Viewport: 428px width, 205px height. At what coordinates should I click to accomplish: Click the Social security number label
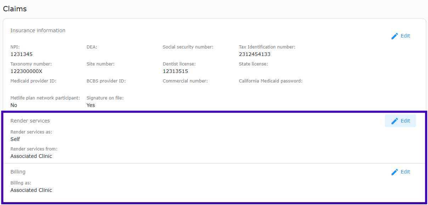(x=188, y=47)
